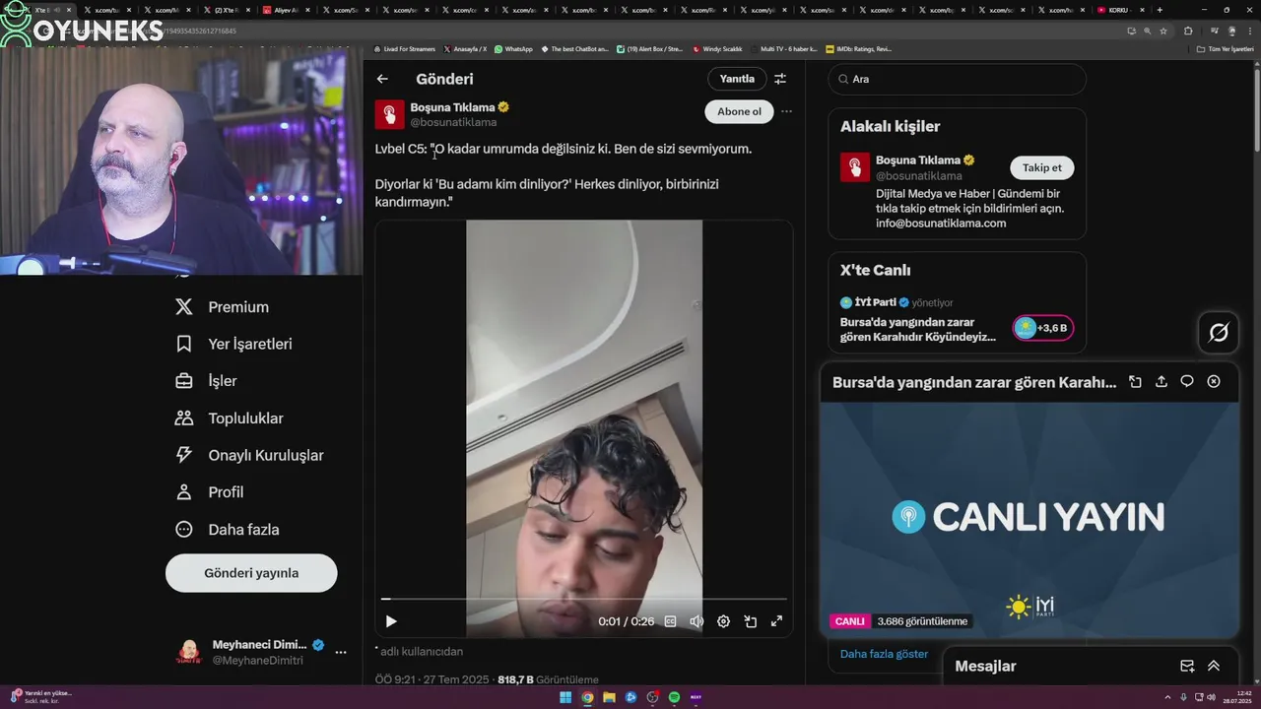Open Chrome from the taskbar
The height and width of the screenshot is (709, 1261).
(x=587, y=697)
